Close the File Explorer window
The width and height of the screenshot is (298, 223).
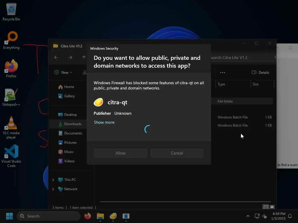point(270,44)
